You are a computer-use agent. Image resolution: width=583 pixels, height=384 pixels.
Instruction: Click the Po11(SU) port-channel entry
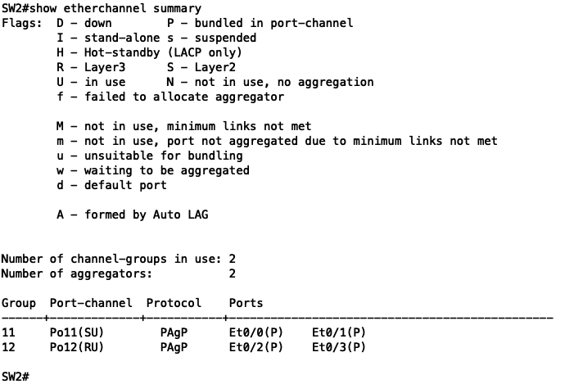click(77, 332)
